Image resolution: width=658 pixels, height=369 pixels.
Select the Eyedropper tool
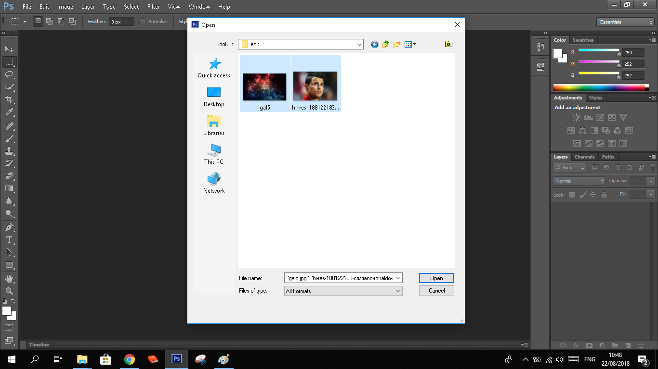tap(9, 112)
